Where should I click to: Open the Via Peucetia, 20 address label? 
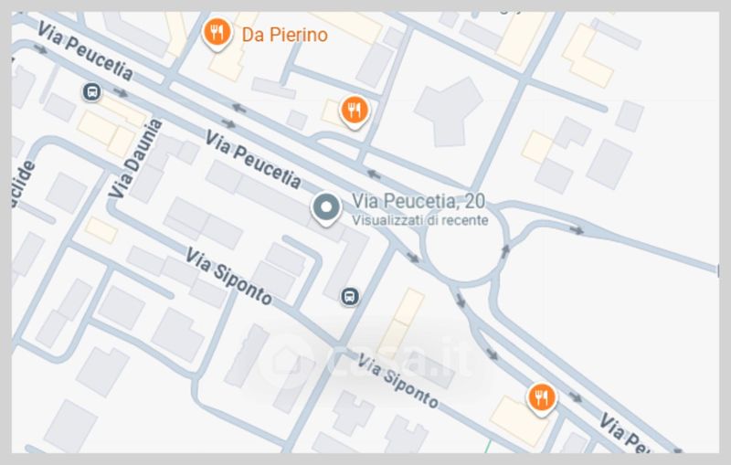point(418,201)
